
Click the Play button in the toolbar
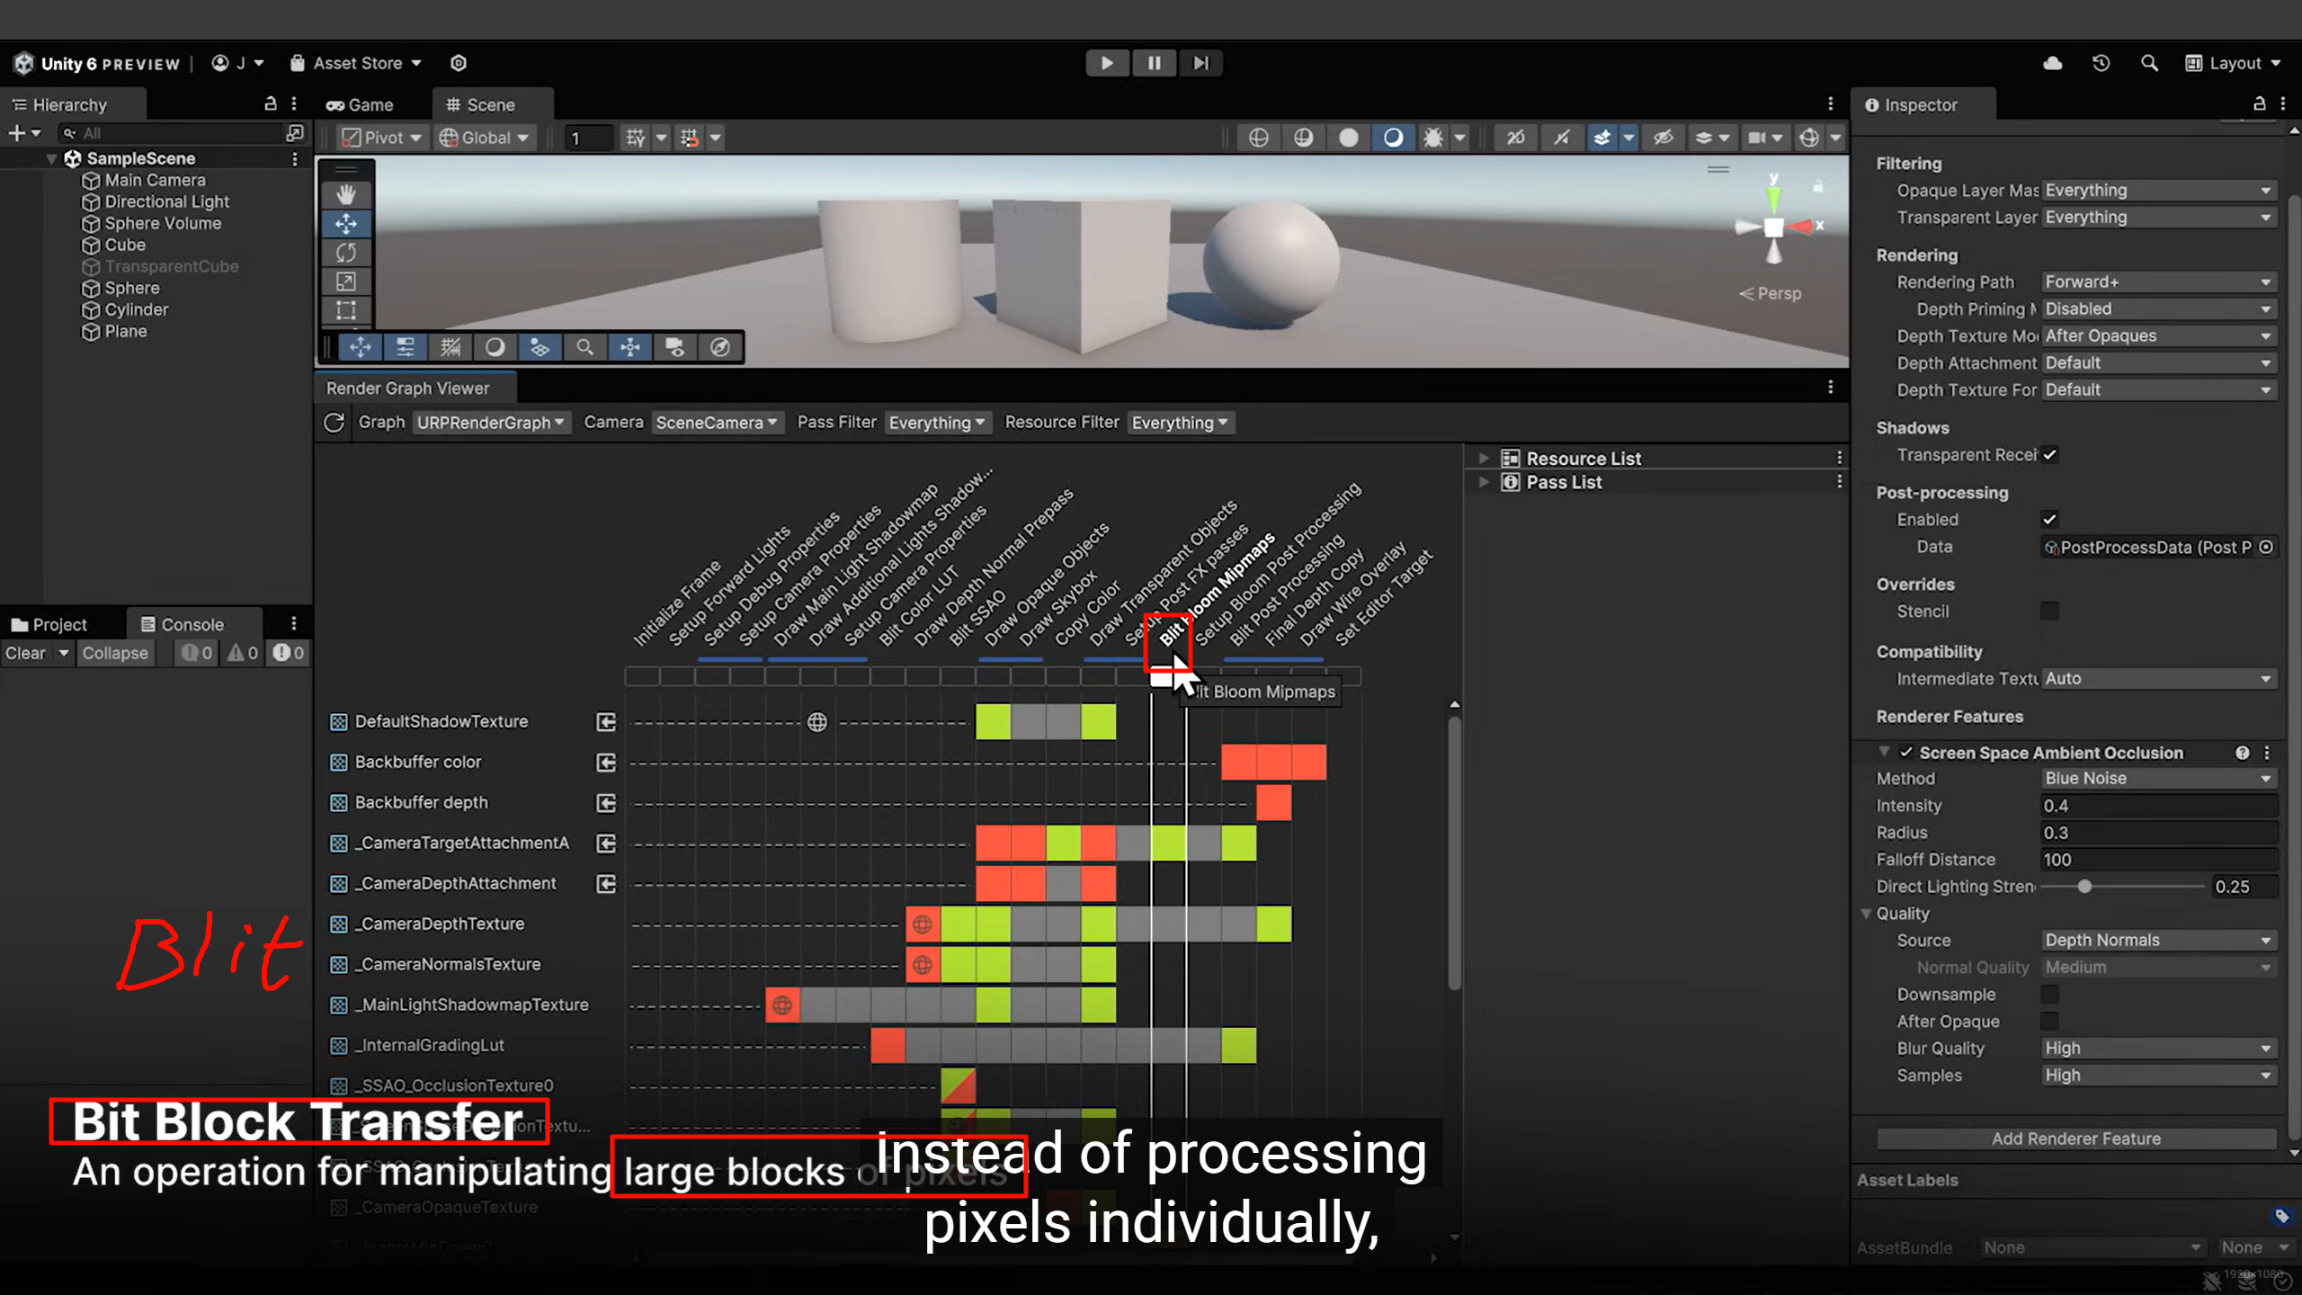[1107, 63]
